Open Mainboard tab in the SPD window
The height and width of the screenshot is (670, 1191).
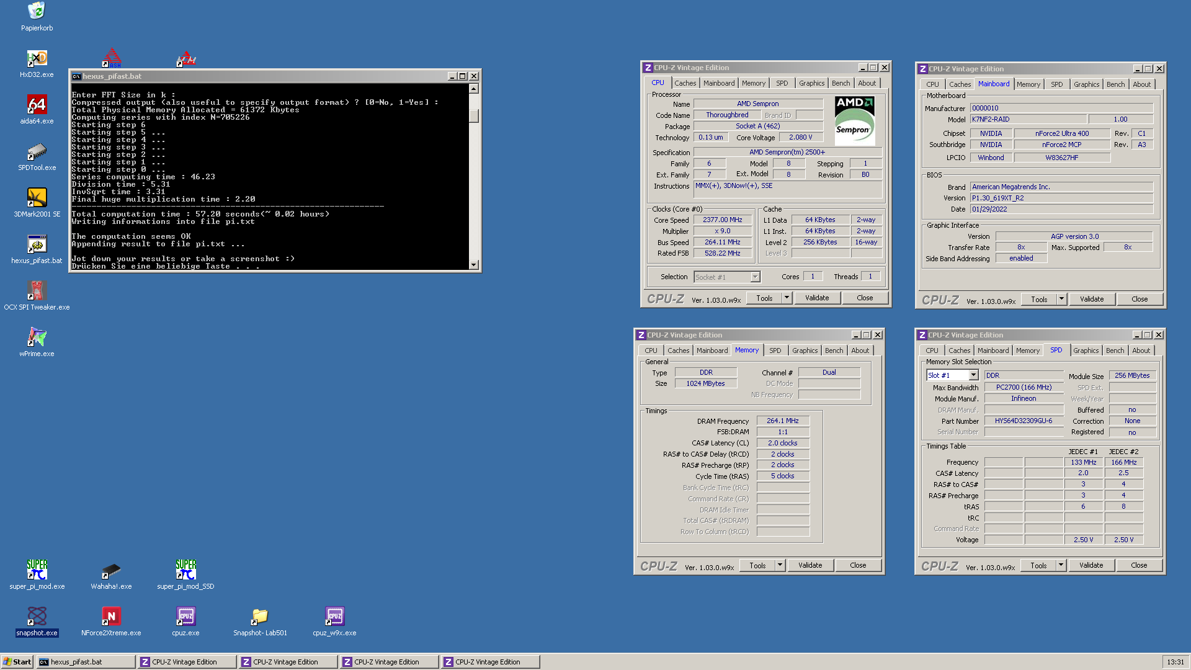click(993, 351)
